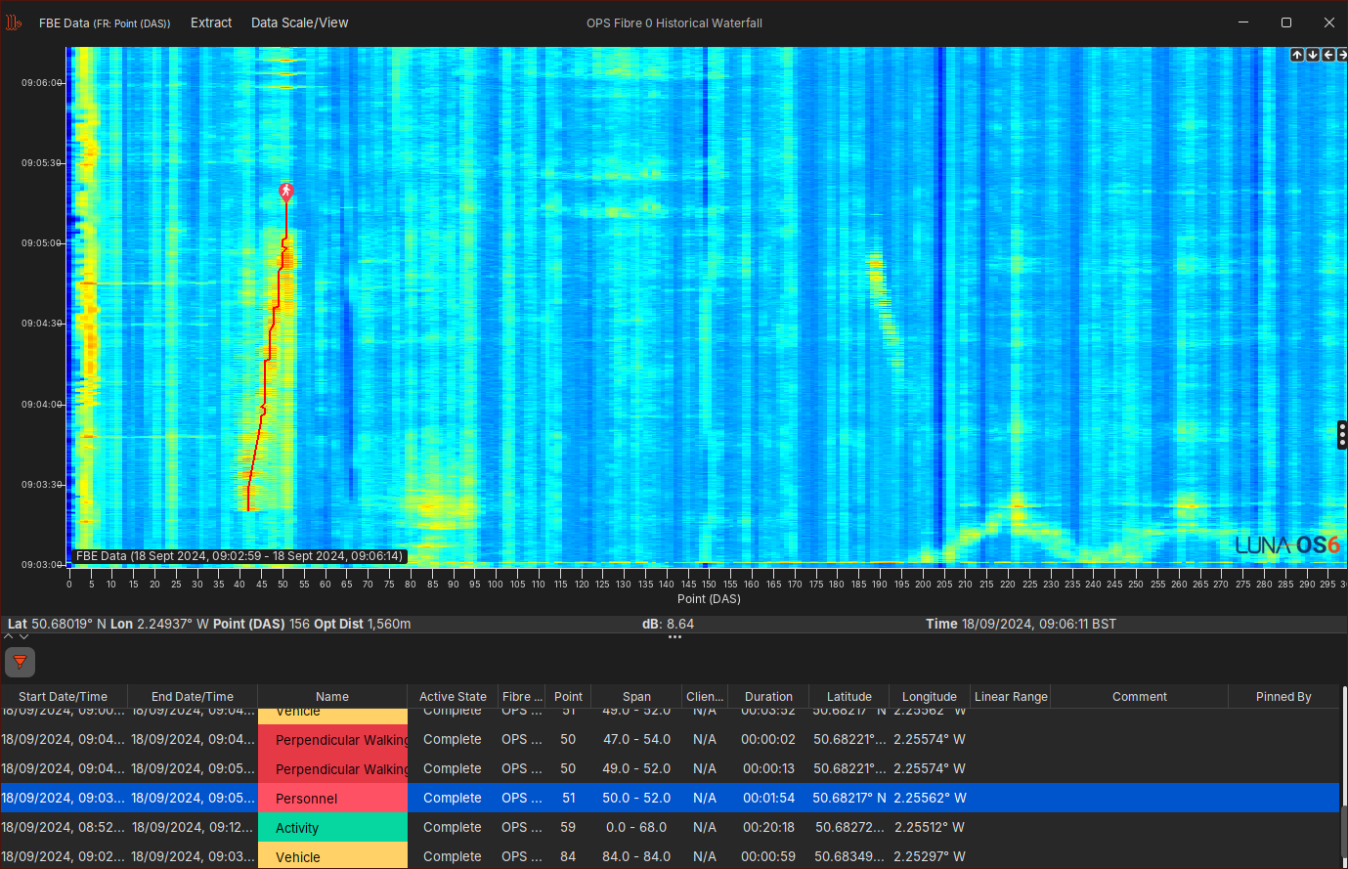The image size is (1348, 869).
Task: Click the horizontal dots panel splitter
Action: (674, 637)
